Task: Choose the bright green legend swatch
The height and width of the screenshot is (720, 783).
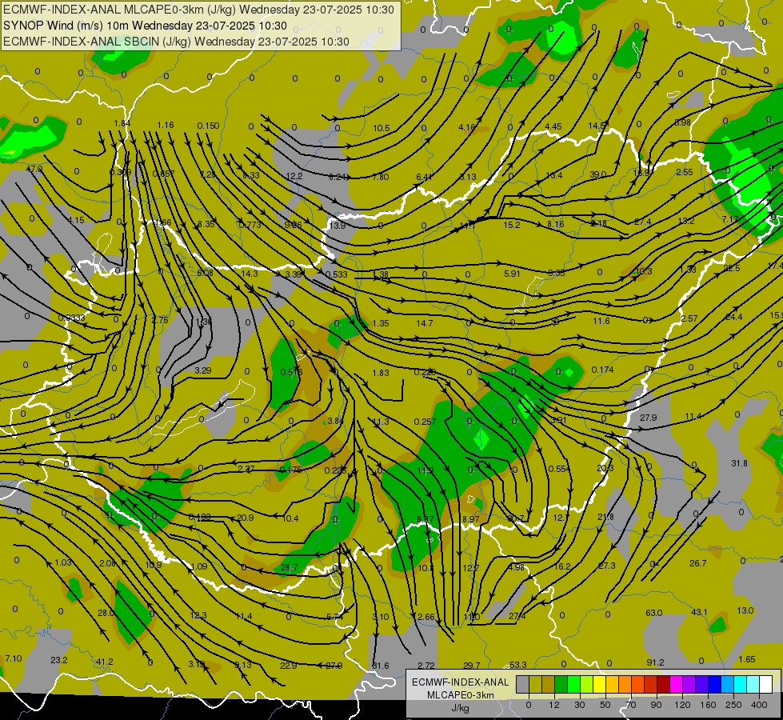Action: (573, 685)
